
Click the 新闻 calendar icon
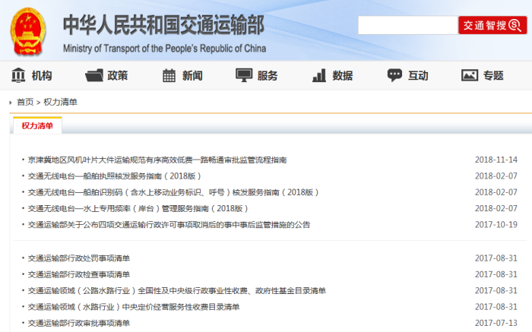tap(169, 75)
